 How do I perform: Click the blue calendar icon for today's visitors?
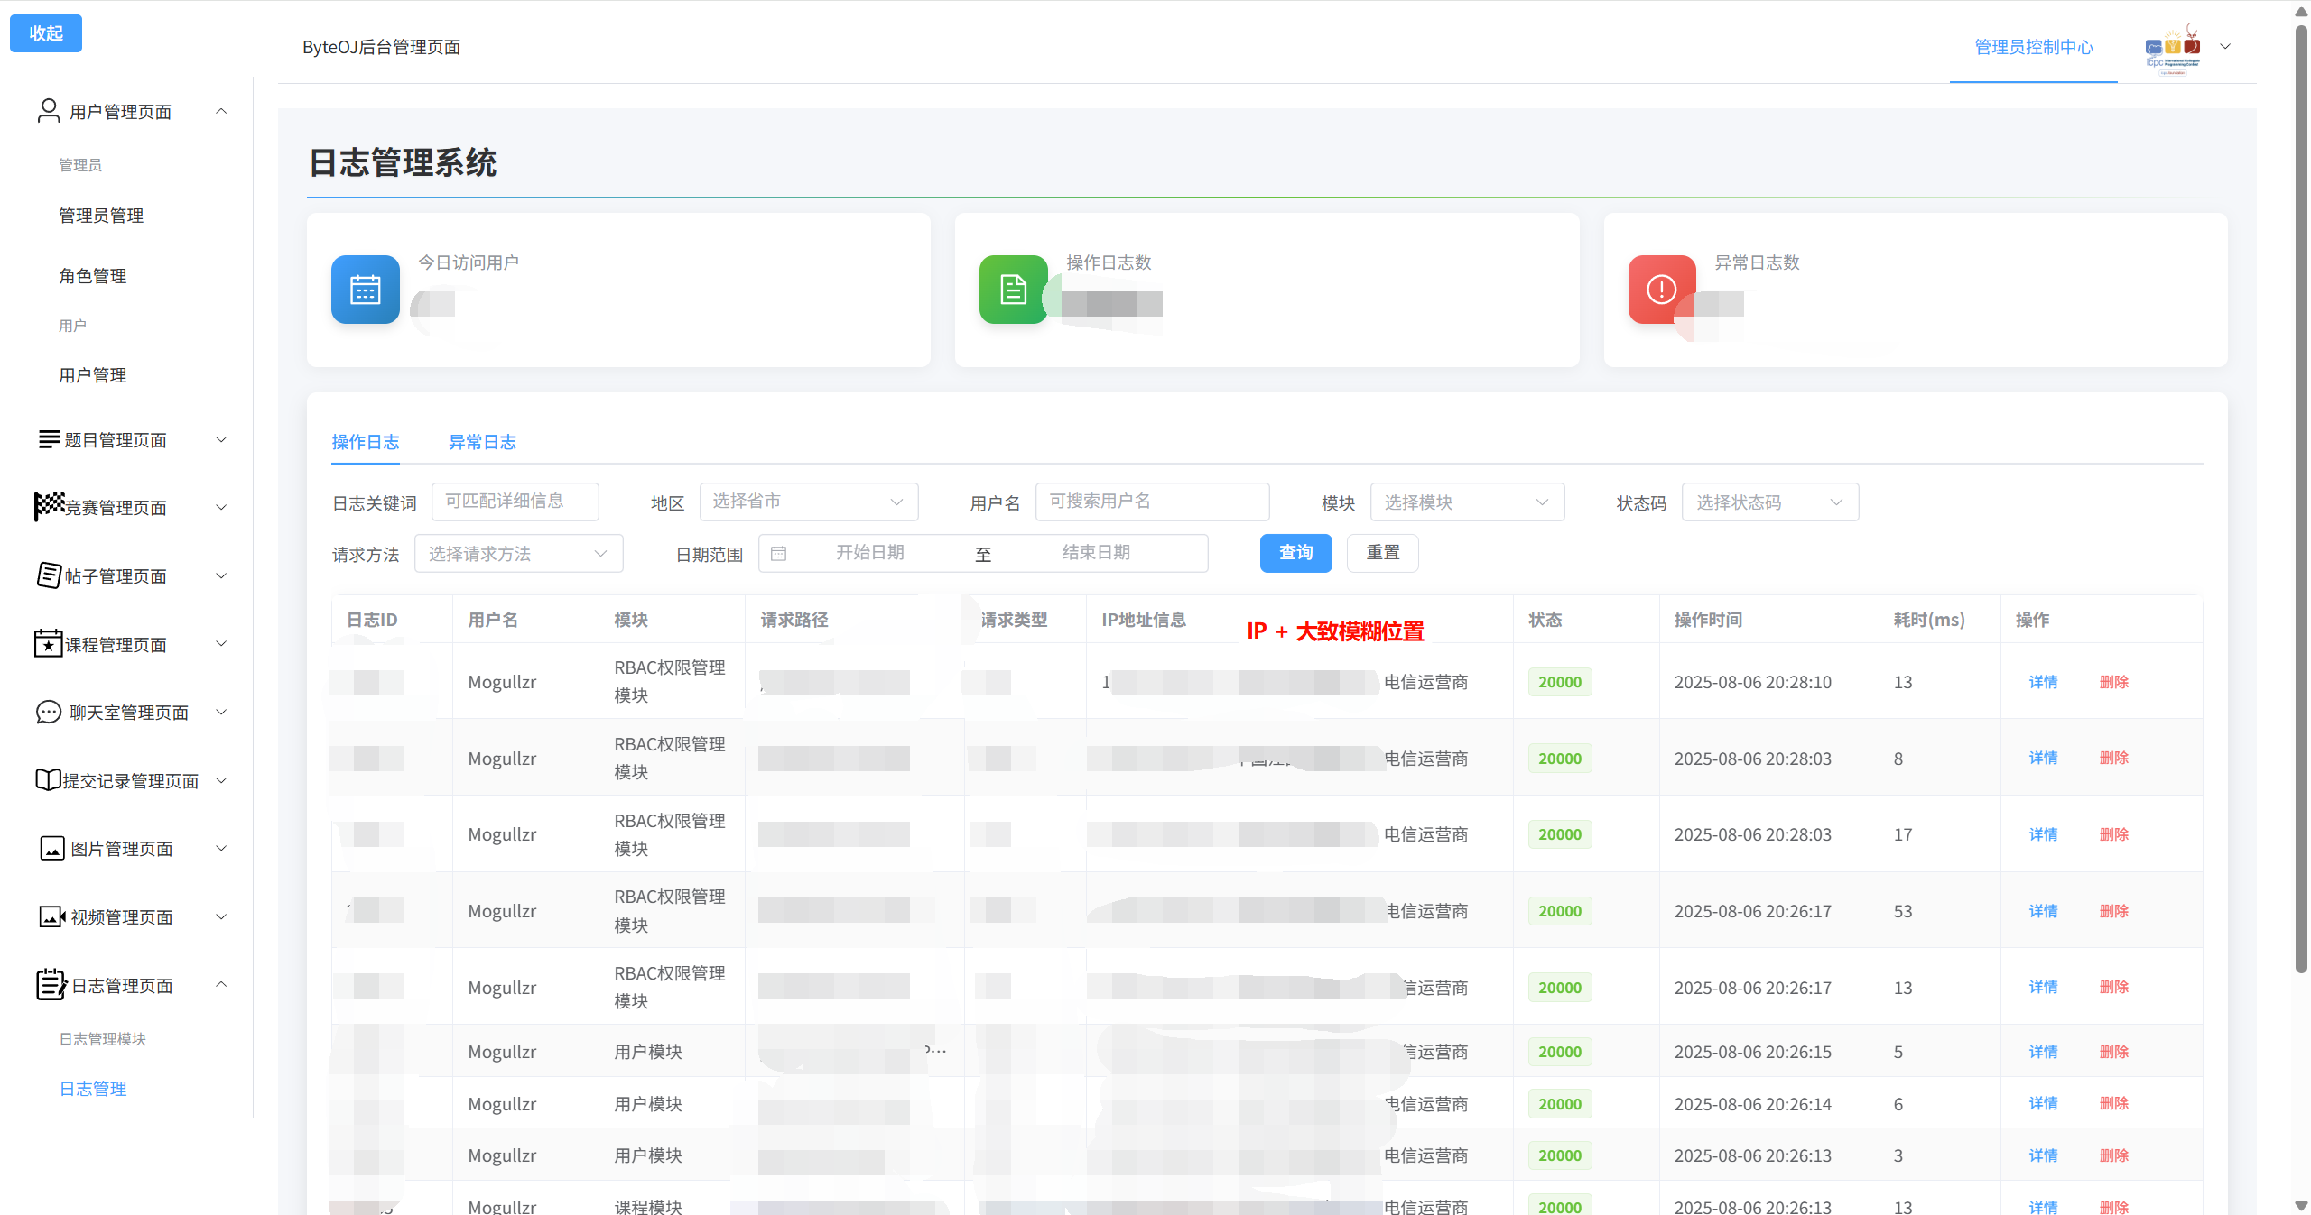(365, 290)
